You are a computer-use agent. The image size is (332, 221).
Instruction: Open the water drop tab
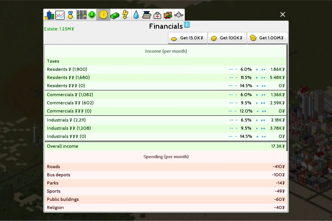(136, 15)
